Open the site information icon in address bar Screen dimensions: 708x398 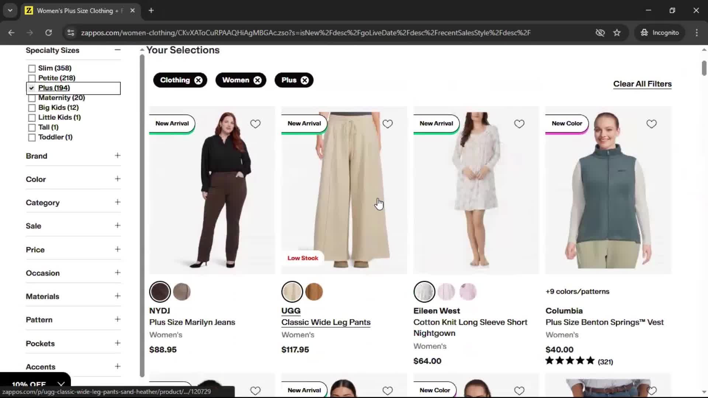pyautogui.click(x=71, y=33)
